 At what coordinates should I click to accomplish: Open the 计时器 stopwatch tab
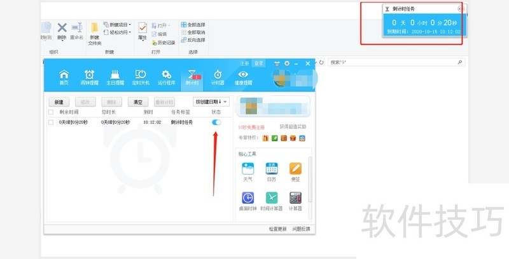[218, 77]
